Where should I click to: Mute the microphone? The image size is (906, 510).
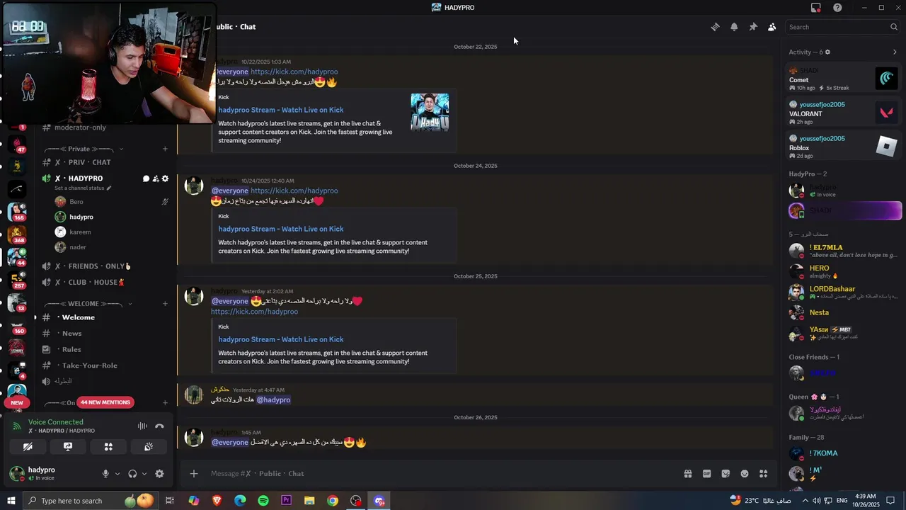pos(105,474)
